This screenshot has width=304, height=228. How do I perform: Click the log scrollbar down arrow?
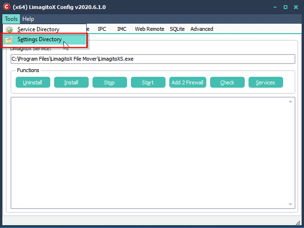click(290, 204)
